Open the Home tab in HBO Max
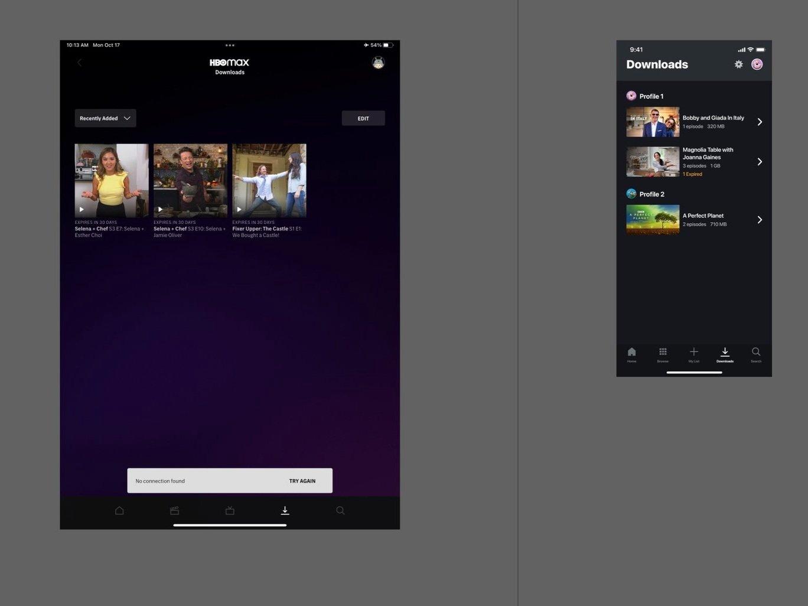 coord(119,510)
